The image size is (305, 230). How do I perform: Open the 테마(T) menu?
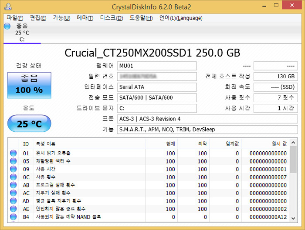(x=85, y=18)
